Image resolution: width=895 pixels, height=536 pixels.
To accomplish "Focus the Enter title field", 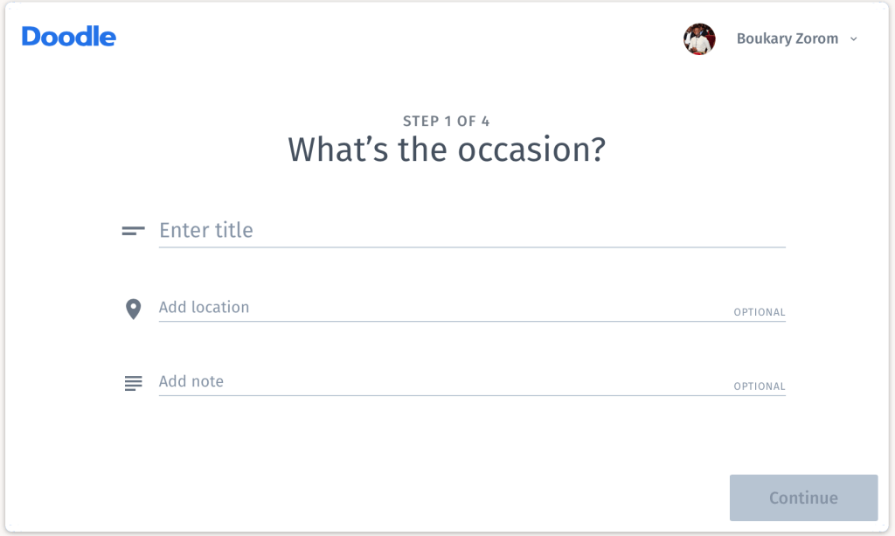I will pos(472,230).
